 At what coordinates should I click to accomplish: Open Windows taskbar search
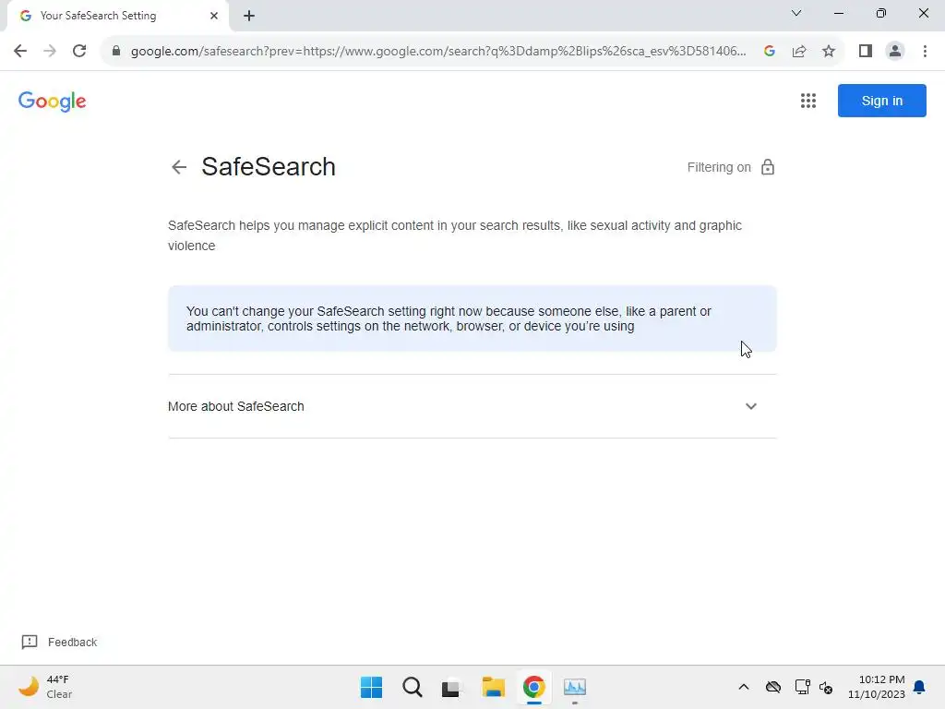pos(413,687)
